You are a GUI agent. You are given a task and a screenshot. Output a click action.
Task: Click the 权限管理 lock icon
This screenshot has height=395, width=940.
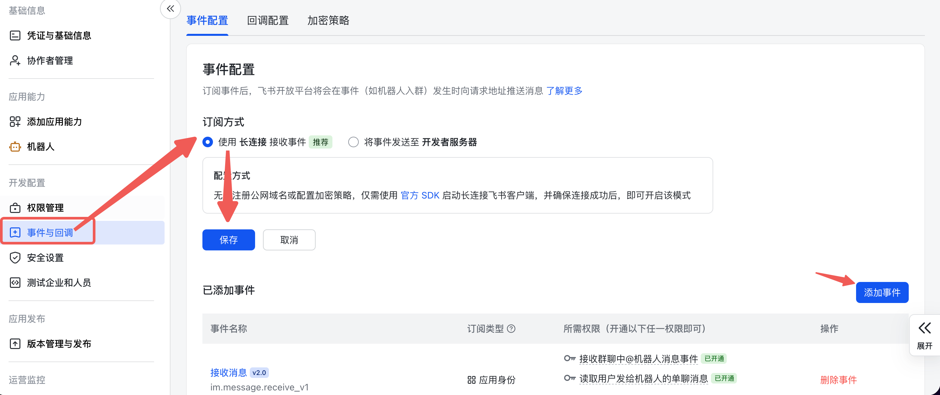[x=15, y=208]
